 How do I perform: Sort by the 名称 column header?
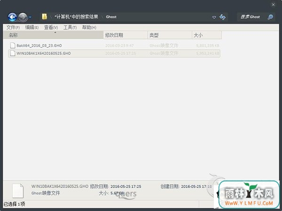pos(53,35)
